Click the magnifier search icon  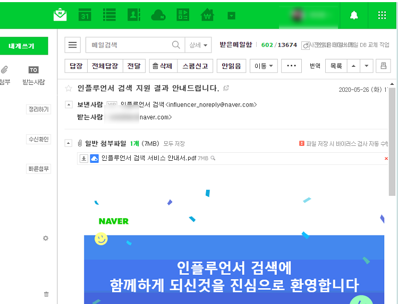coord(176,45)
